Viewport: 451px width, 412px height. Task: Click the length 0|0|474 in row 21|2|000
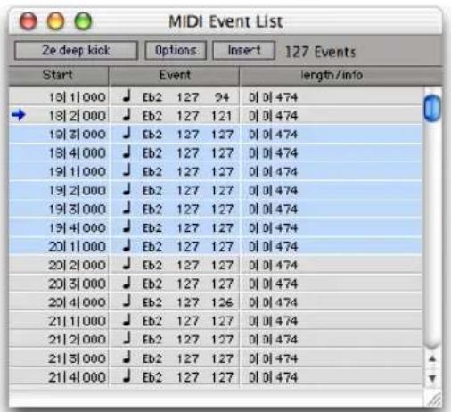tap(273, 340)
